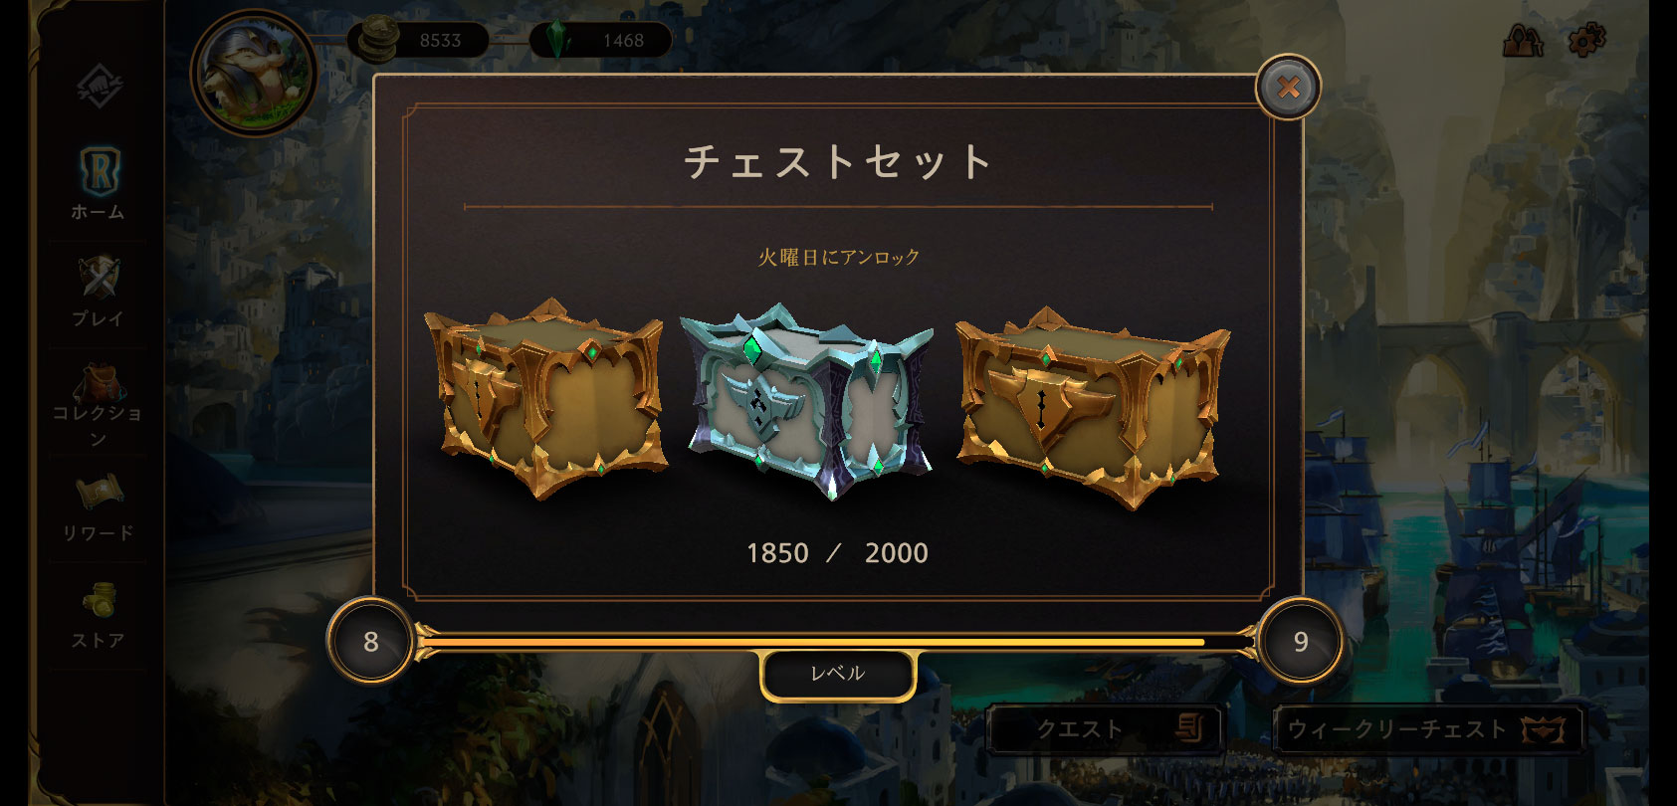Open the コレクション backpack icon
1677x806 pixels.
(x=98, y=403)
